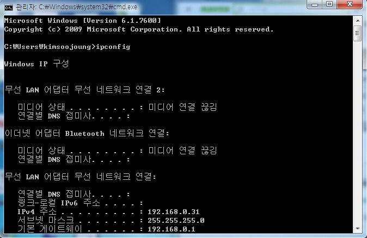This screenshot has width=367, height=238.
Task: Click the Bluetooth 네트워크 연결 adapter line
Action: tap(87, 133)
